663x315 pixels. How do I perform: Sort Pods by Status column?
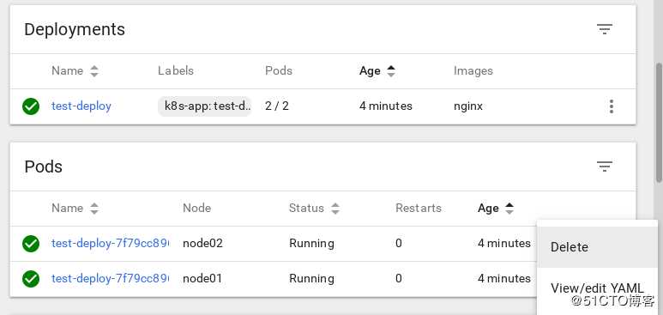(x=314, y=208)
